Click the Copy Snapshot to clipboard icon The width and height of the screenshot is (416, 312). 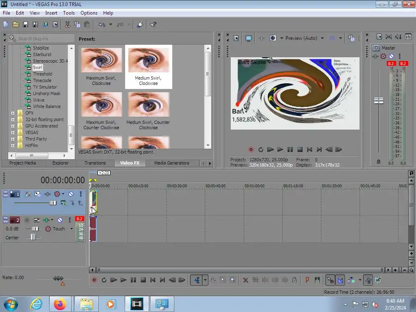(351, 38)
